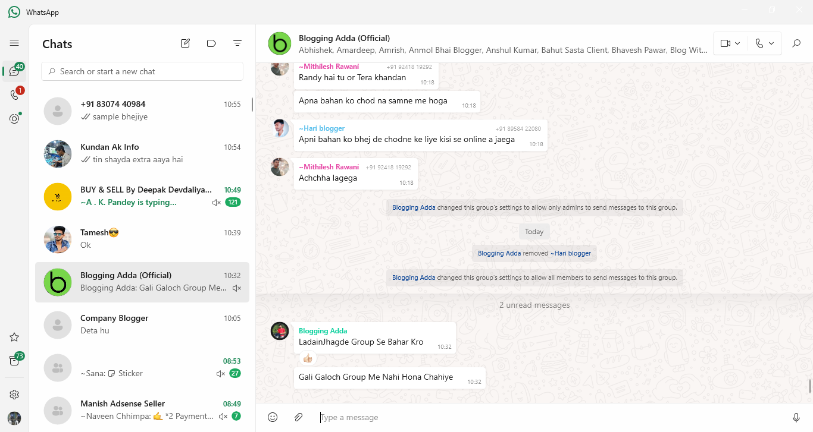
Task: Open the Calls tab in sidebar
Action: coord(14,95)
